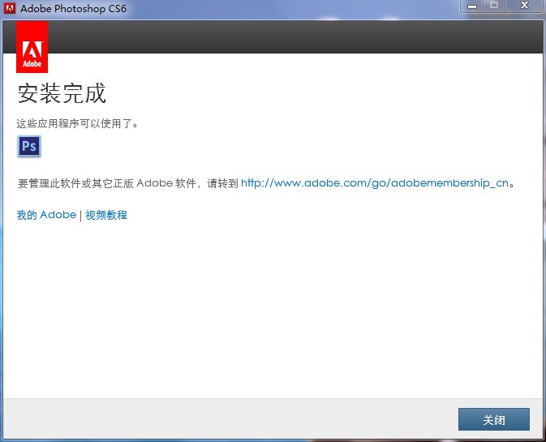Click the disabled maximize window button
The height and width of the screenshot is (442, 546).
pos(494,6)
